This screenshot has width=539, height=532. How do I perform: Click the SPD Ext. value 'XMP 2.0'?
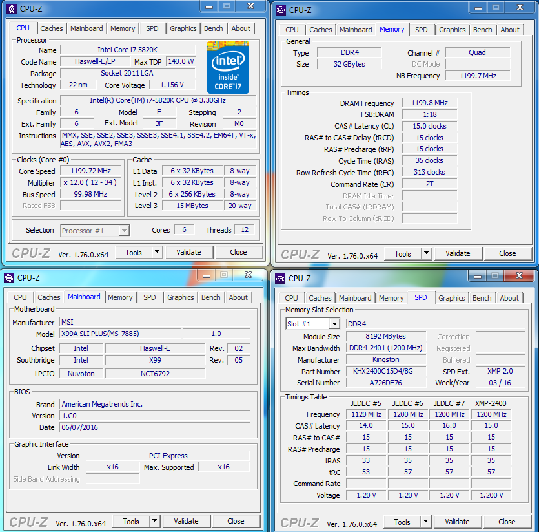[500, 371]
